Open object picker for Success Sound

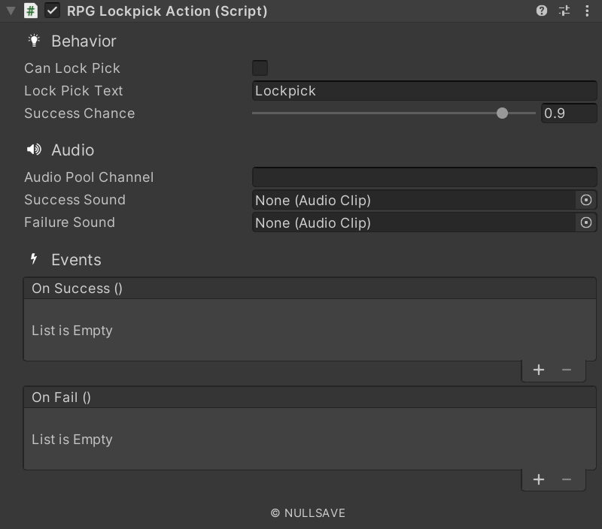point(585,200)
